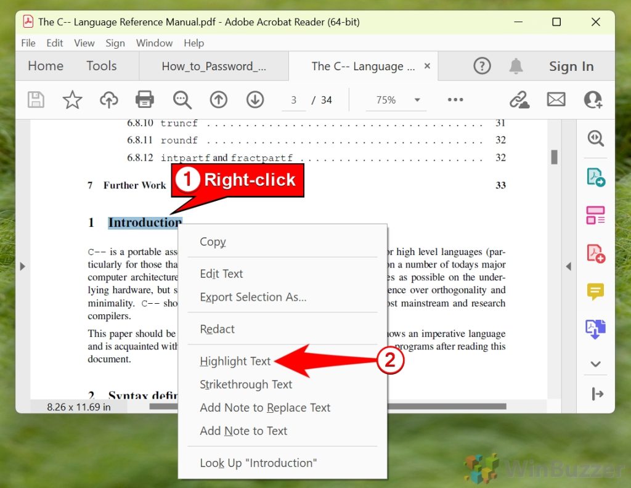The image size is (631, 488).
Task: Add document to starred with star icon
Action: click(x=73, y=100)
